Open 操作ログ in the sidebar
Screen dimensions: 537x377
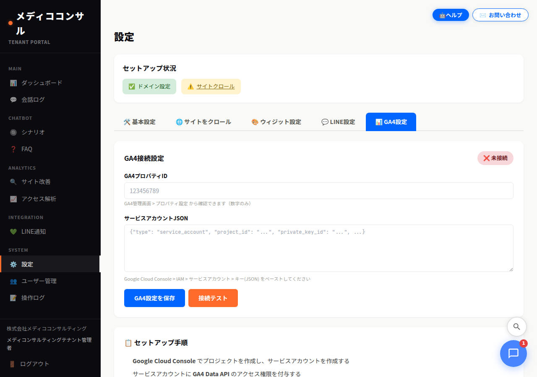click(33, 298)
